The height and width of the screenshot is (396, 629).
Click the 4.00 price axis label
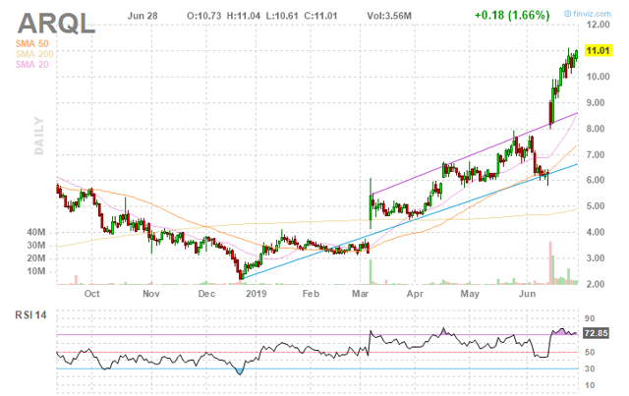click(x=596, y=232)
